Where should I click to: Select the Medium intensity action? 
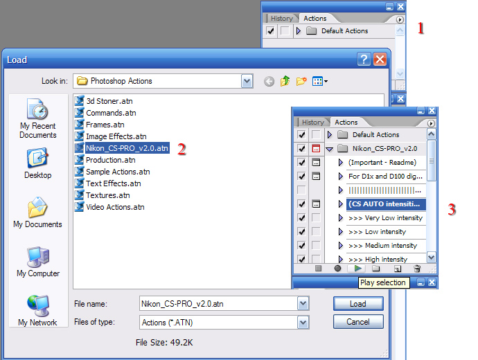(x=386, y=245)
